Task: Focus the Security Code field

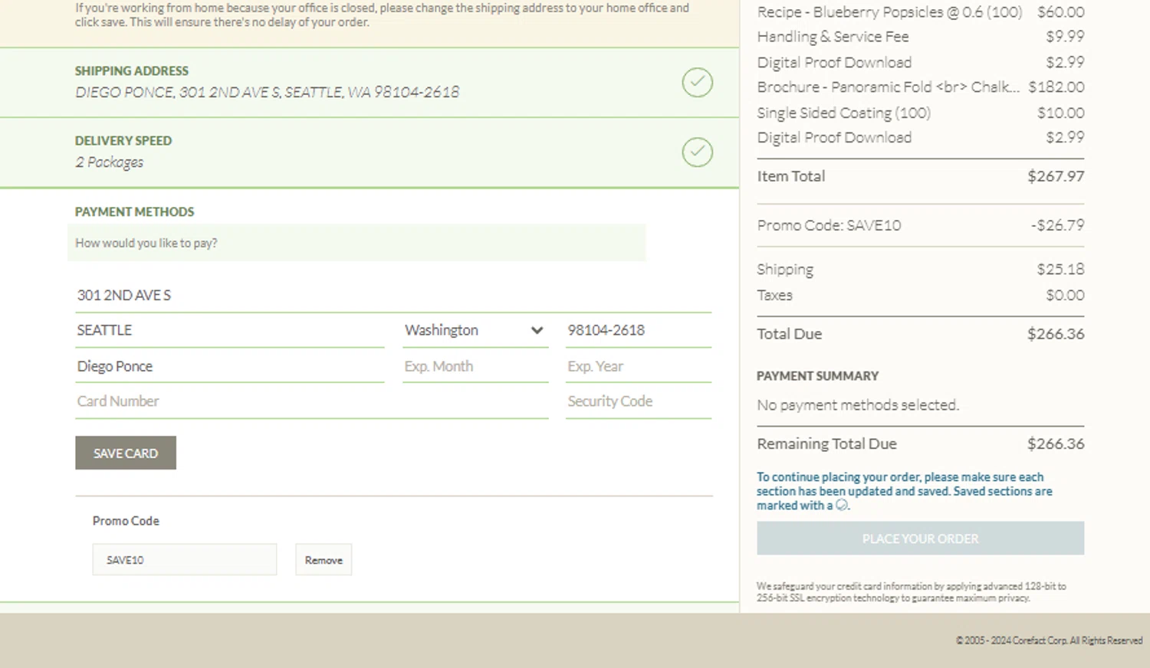Action: (x=639, y=401)
